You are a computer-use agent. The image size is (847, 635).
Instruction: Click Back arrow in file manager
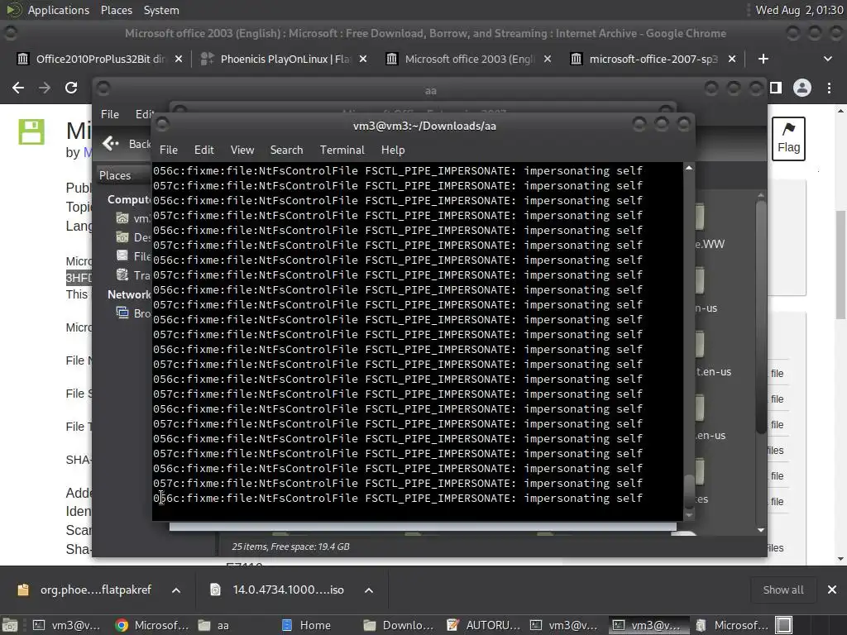click(x=111, y=143)
